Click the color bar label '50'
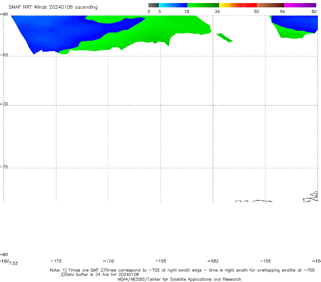Viewport: 321px width, 282px height. [x=256, y=11]
